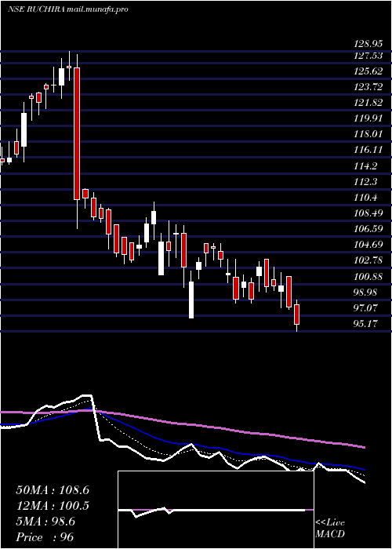Click the Price : 96 readout
This screenshot has height=549, width=392.
[x=45, y=537]
